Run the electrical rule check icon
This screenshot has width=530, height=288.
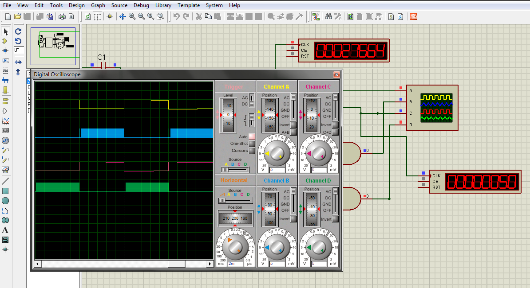[400, 16]
